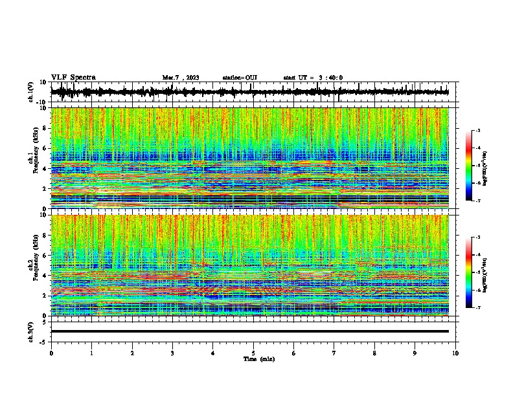Click the upper ch.1 color scale bar

click(469, 166)
